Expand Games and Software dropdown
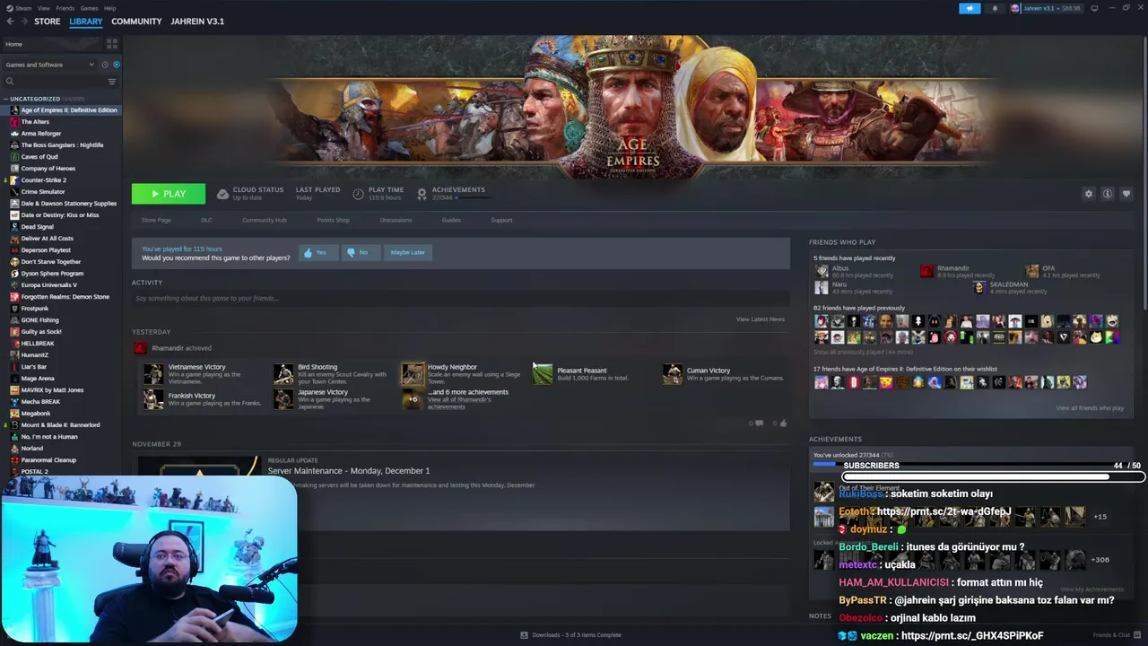The image size is (1148, 646). (x=49, y=65)
